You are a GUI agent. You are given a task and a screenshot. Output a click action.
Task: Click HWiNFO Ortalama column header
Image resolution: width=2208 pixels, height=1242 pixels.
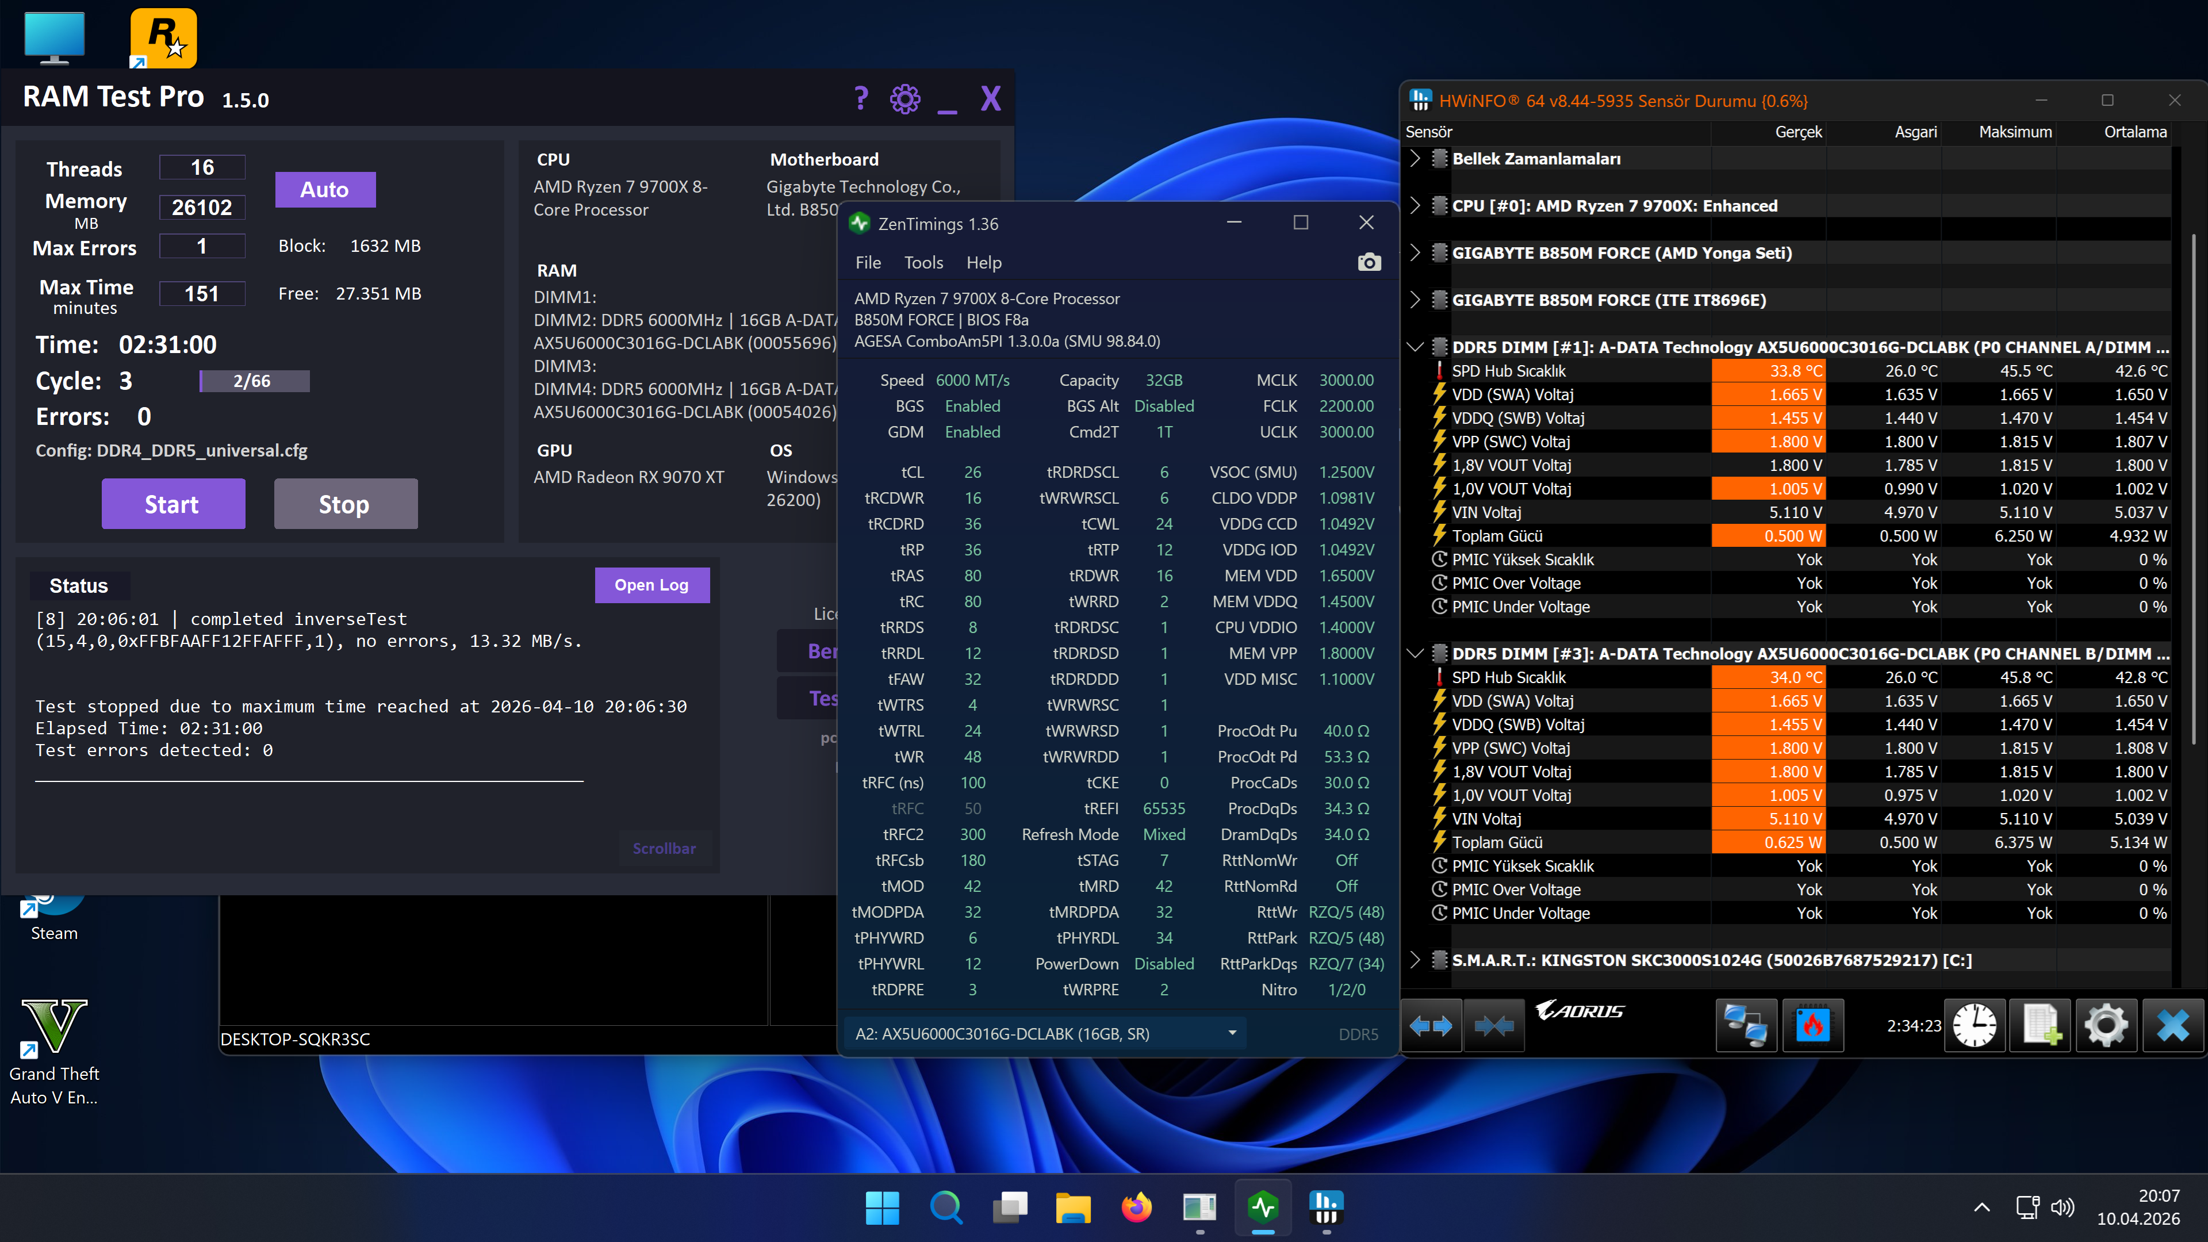(x=2114, y=132)
